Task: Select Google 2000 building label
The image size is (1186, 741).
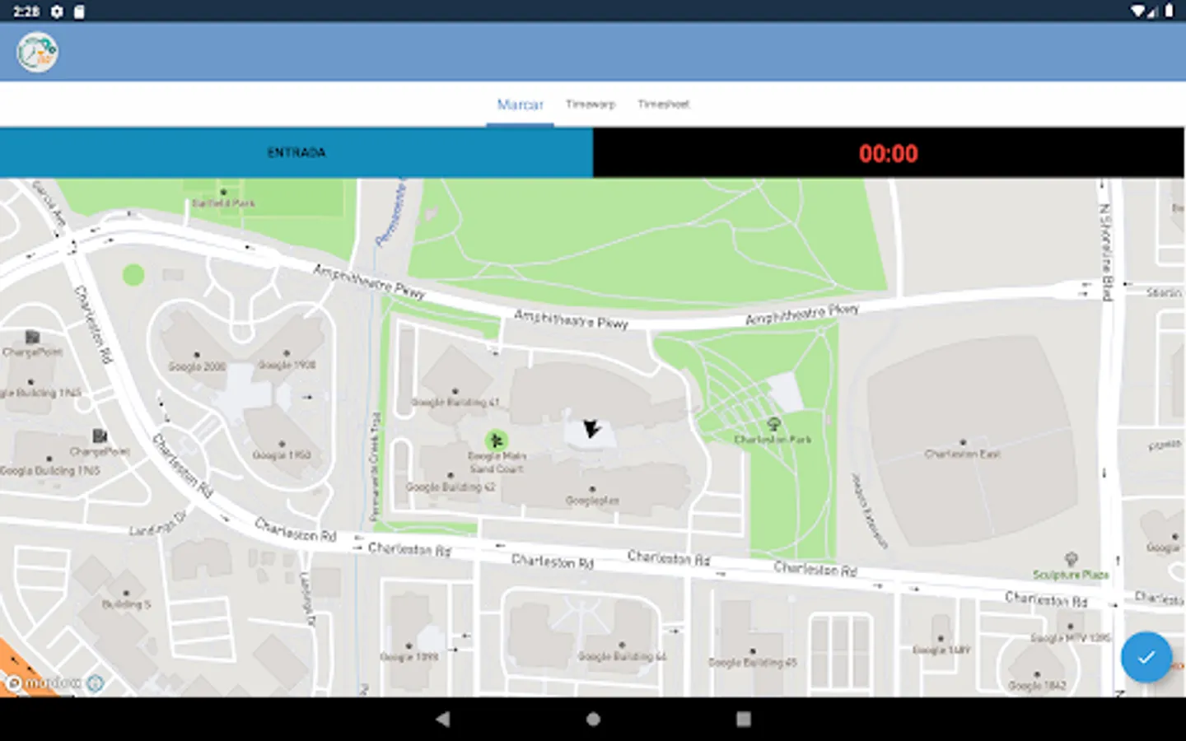Action: pos(197,366)
